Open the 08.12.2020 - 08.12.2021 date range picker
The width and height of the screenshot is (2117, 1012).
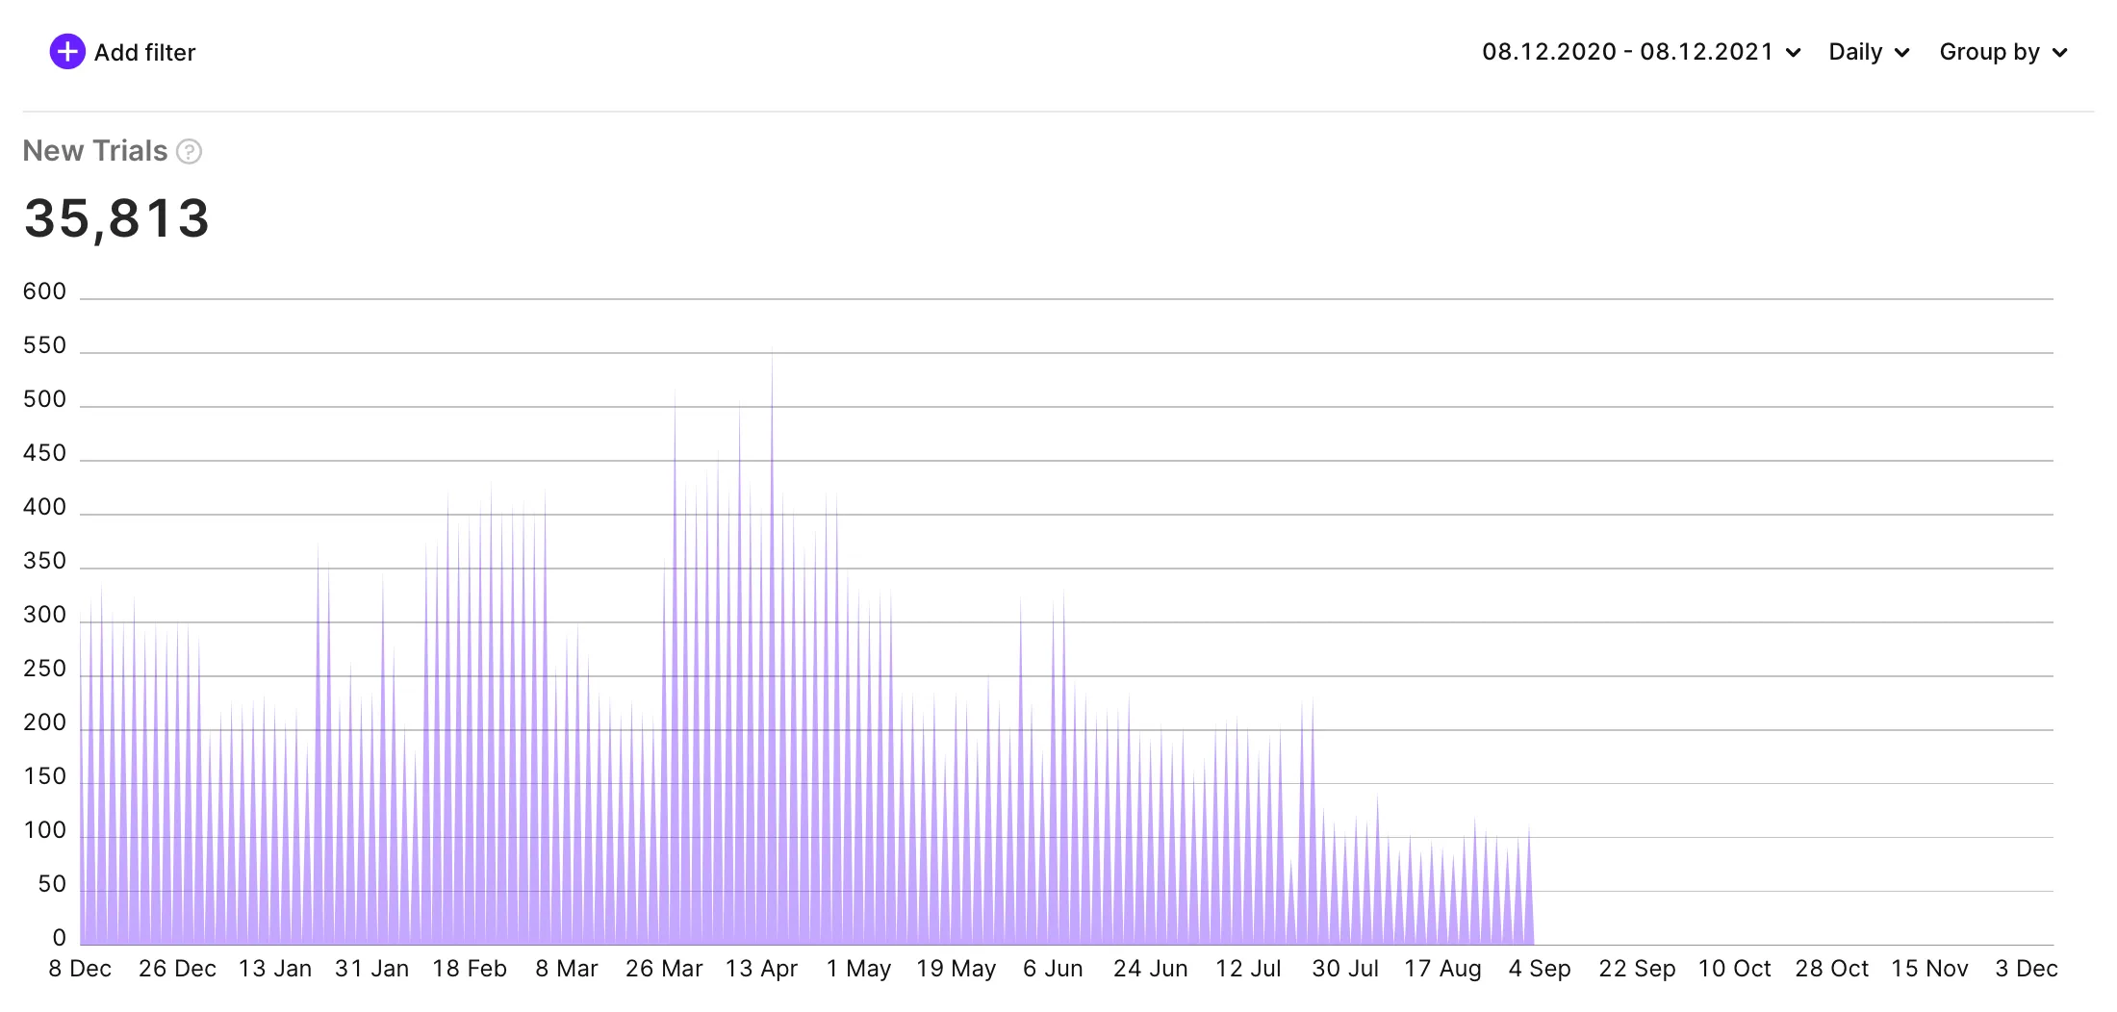[x=1627, y=52]
